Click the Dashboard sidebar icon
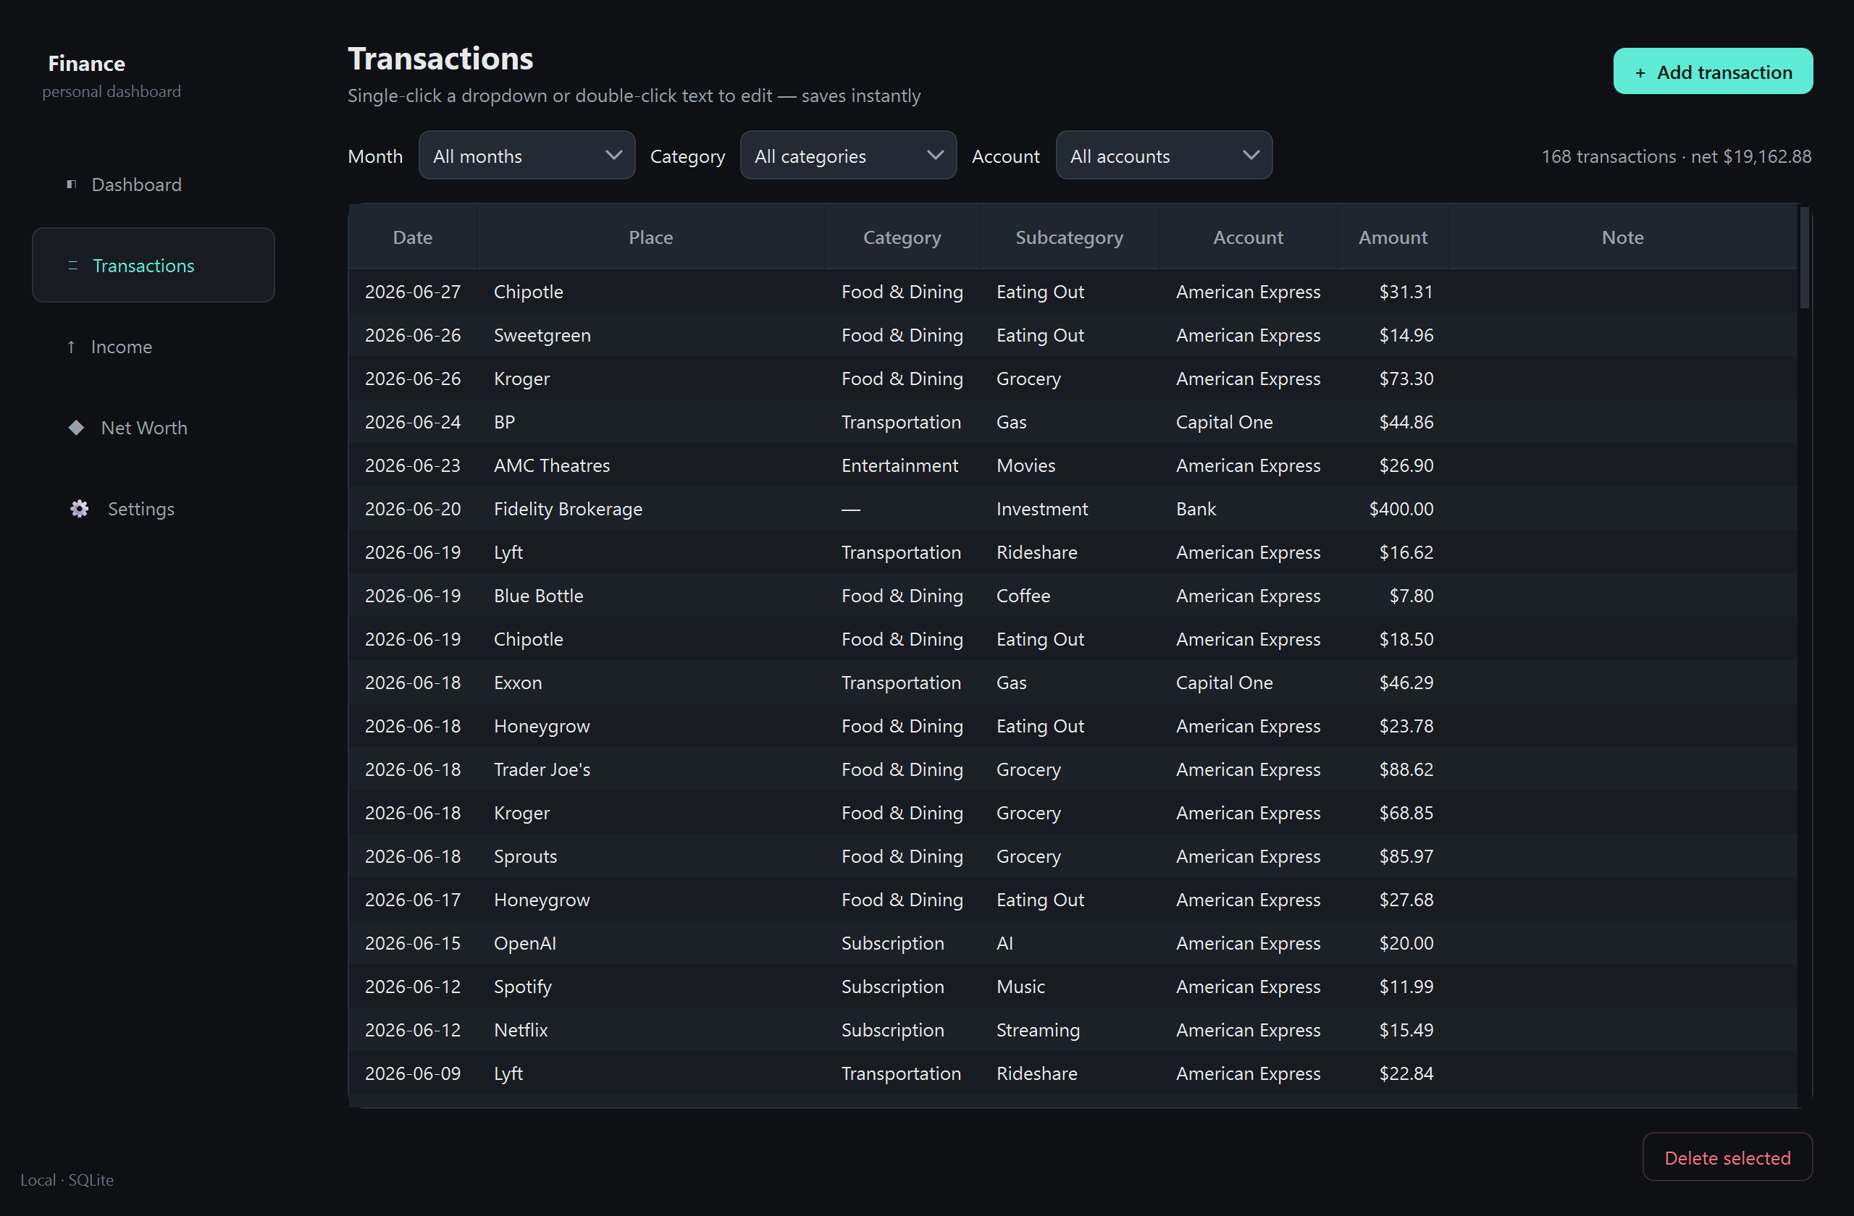The image size is (1854, 1216). pos(72,185)
